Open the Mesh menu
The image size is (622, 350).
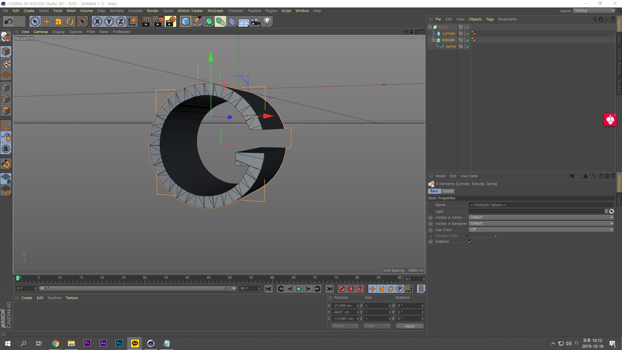(x=71, y=11)
